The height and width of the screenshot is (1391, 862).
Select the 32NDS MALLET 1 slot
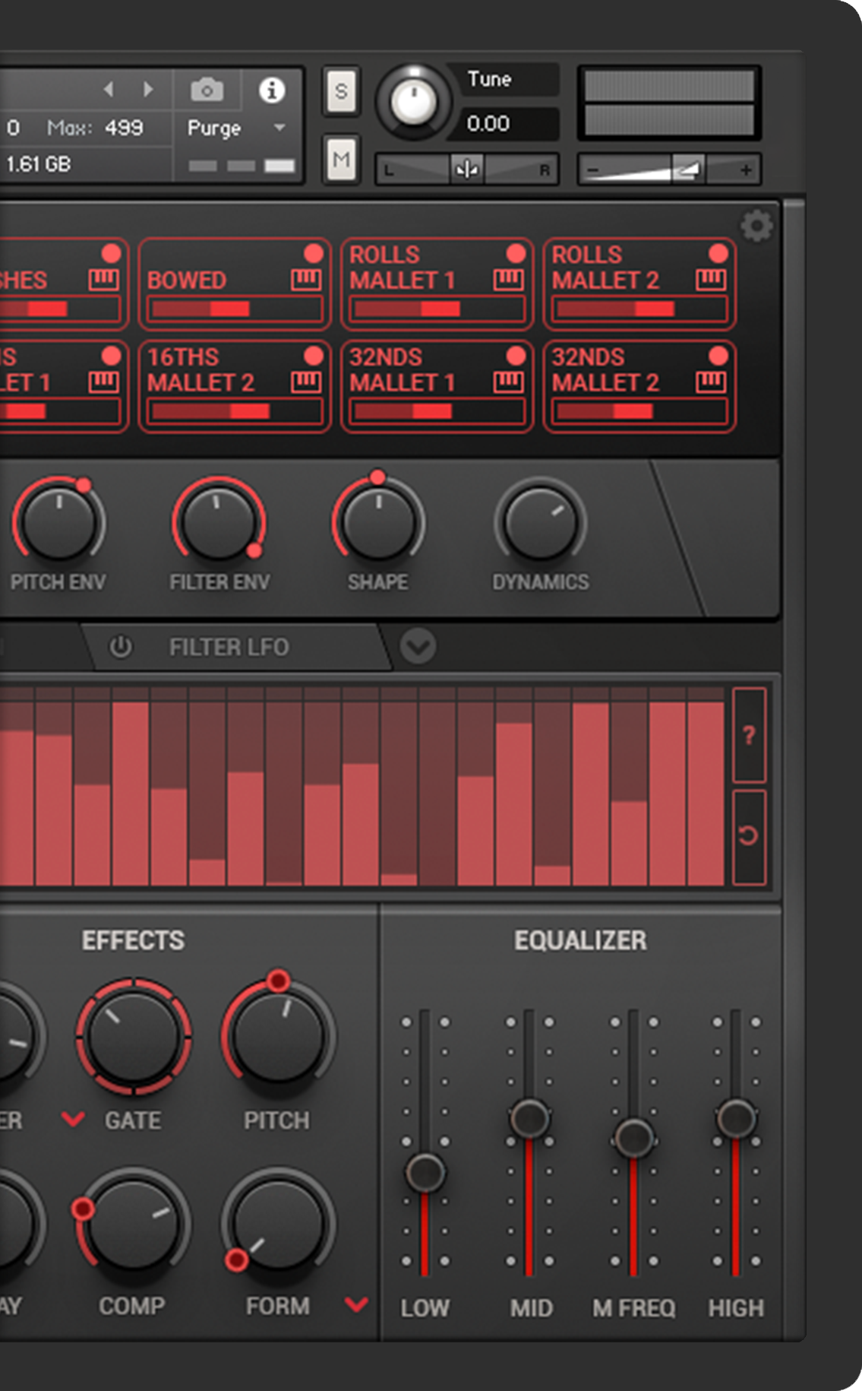pyautogui.click(x=437, y=386)
